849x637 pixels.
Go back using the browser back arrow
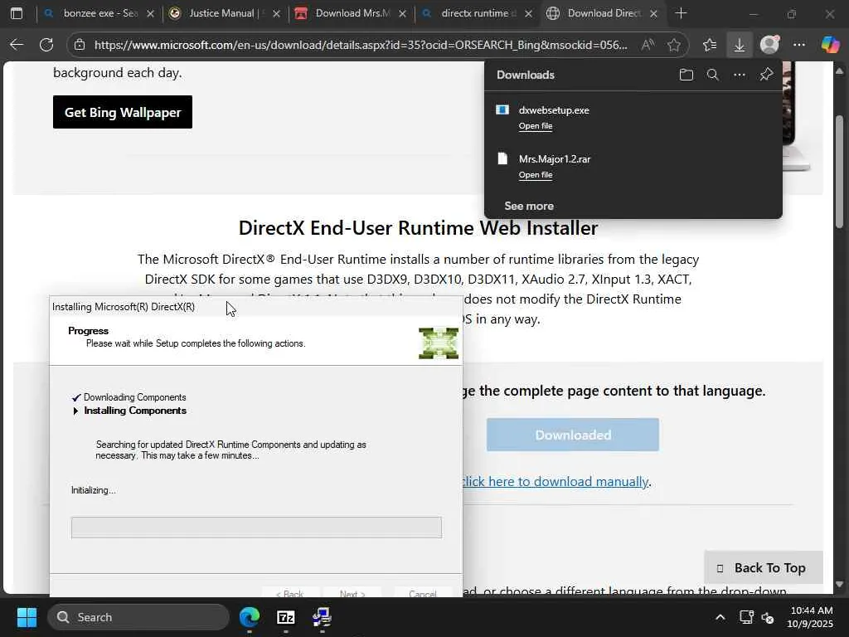[x=17, y=45]
